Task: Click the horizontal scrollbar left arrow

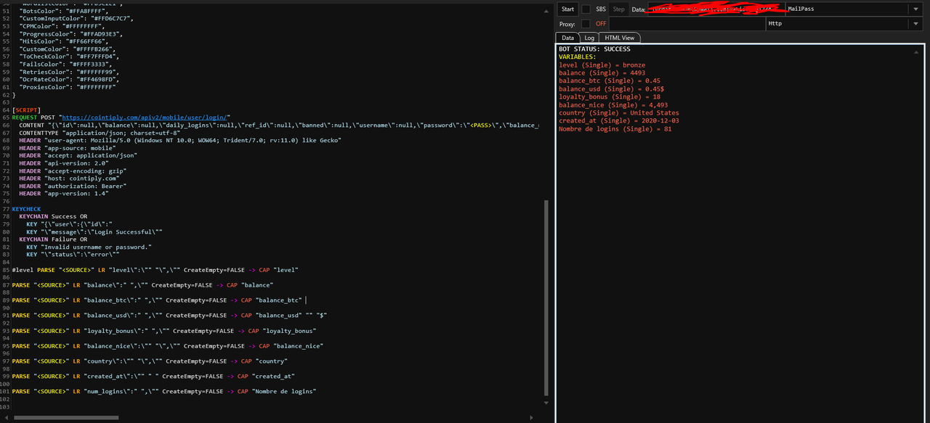Action: tap(5, 417)
